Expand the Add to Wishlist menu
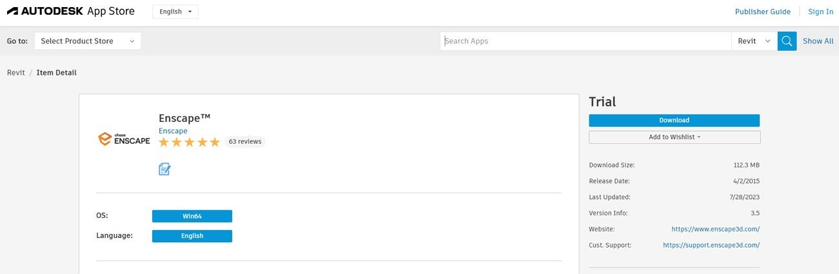The height and width of the screenshot is (274, 839). [x=674, y=137]
